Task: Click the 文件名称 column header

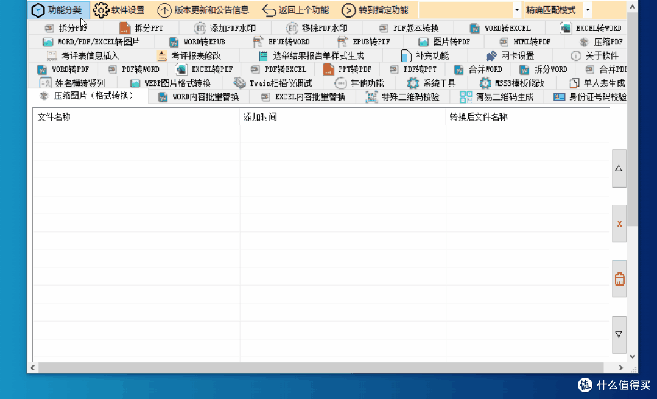Action: tap(136, 117)
